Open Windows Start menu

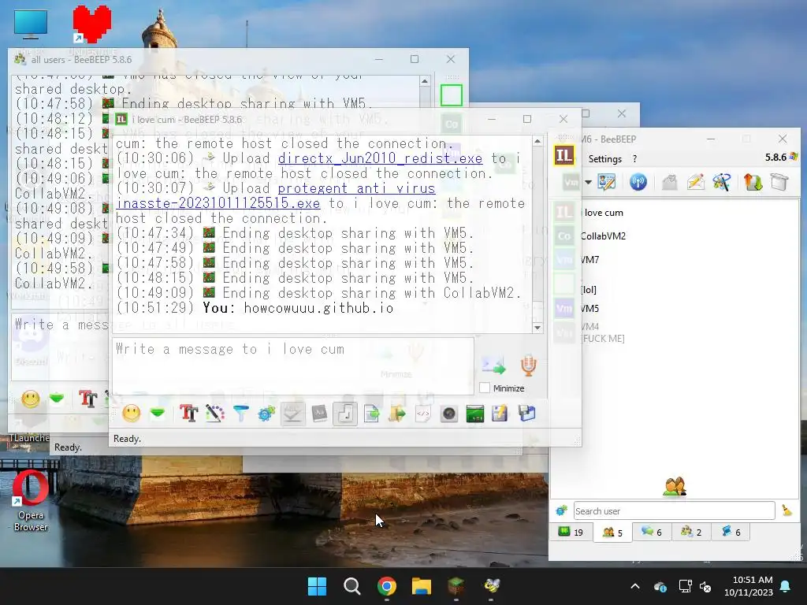coord(317,586)
